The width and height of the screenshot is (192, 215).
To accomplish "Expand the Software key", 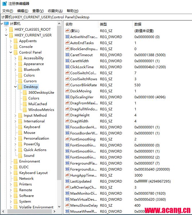I will tap(11, 196).
